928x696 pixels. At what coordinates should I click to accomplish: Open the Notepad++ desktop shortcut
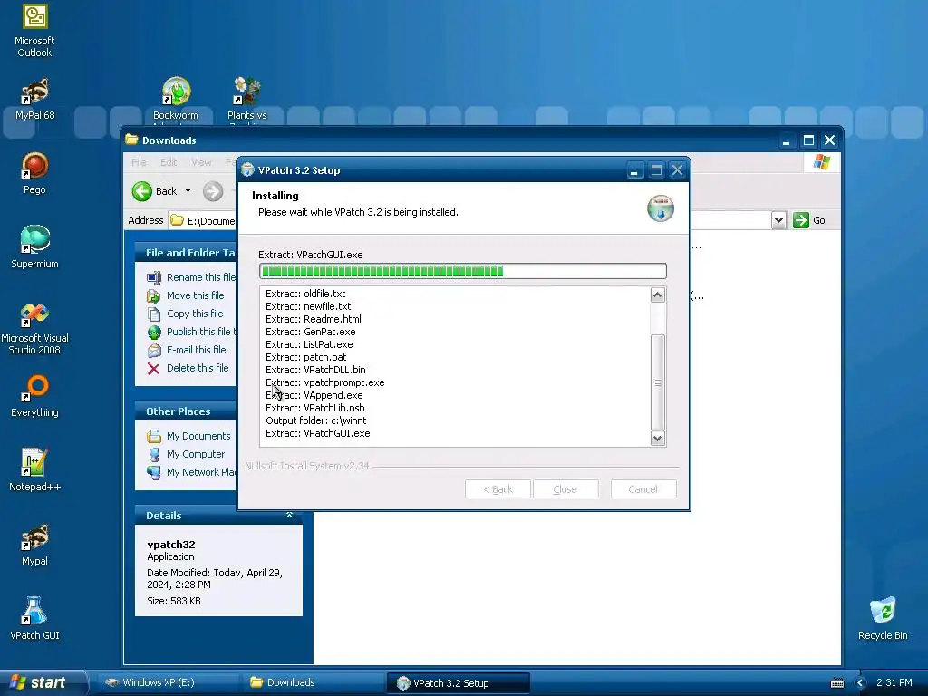click(x=34, y=470)
